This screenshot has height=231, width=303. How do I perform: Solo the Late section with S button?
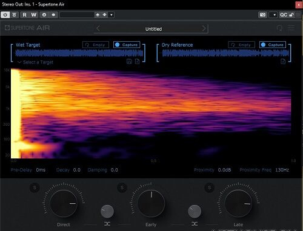(x=210, y=187)
